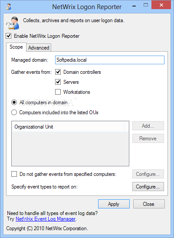Maximize the NetWrix Logon Reporter window
This screenshot has width=174, height=238.
(x=146, y=5)
